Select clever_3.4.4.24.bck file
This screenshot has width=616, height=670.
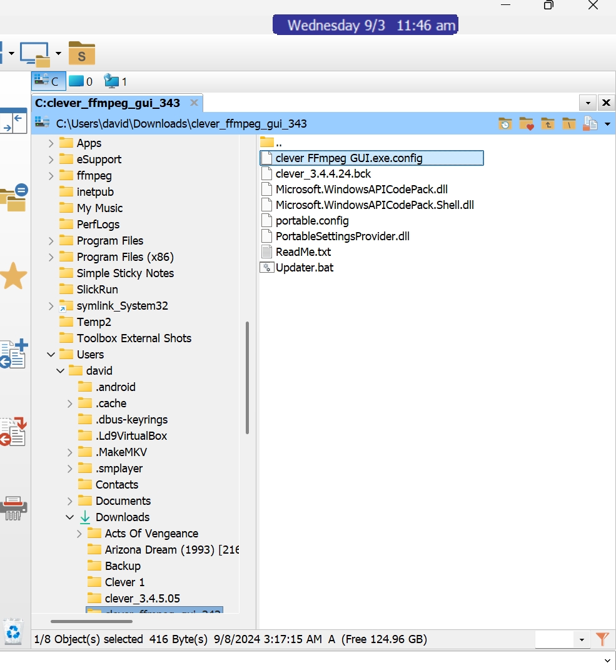pyautogui.click(x=316, y=174)
